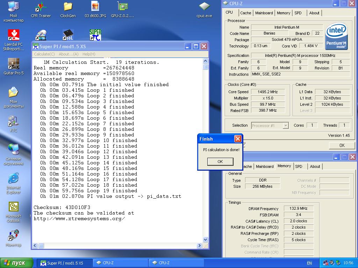Click the Super PI vertical scroll thumb
358x268 pixels.
point(206,67)
